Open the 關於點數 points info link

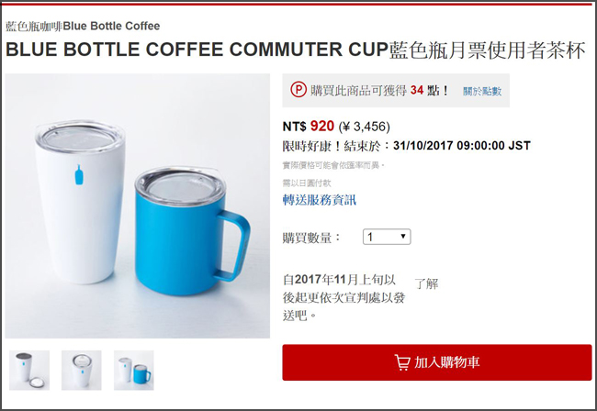[x=482, y=91]
